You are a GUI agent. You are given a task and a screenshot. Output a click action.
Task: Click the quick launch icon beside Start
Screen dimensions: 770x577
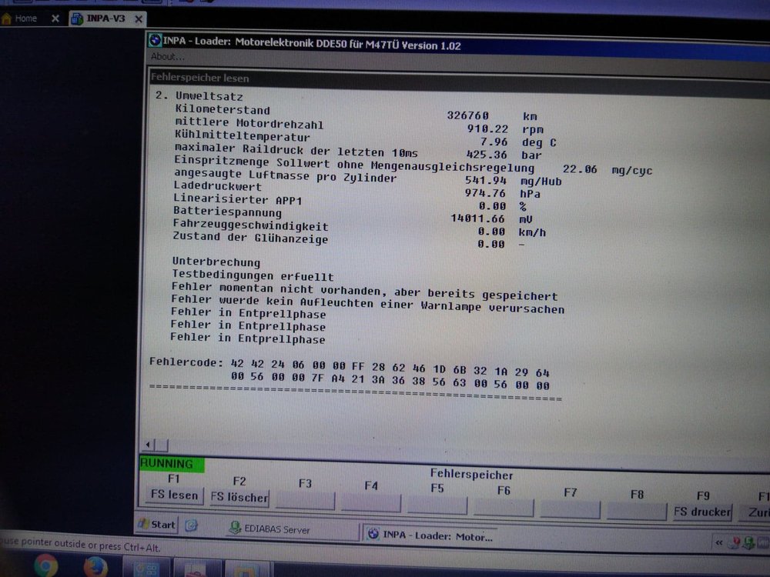(x=191, y=526)
